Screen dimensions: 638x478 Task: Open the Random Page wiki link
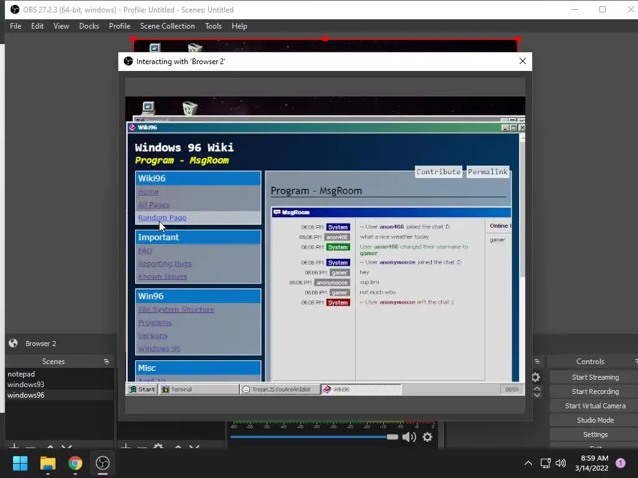(x=162, y=217)
